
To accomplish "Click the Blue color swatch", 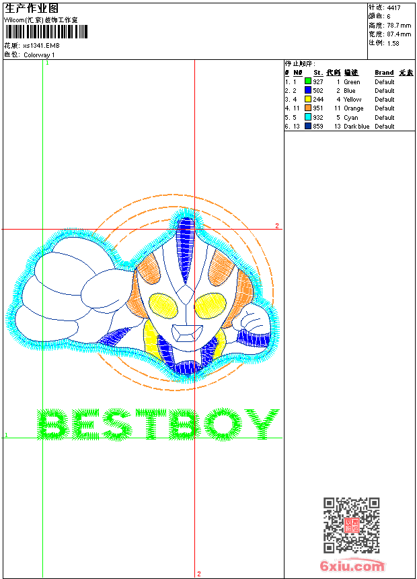I will [x=308, y=90].
